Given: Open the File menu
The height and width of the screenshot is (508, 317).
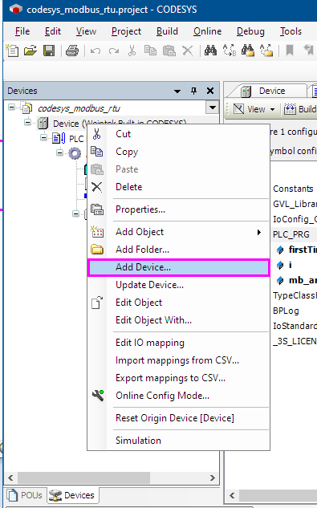Looking at the screenshot, I should [x=22, y=31].
